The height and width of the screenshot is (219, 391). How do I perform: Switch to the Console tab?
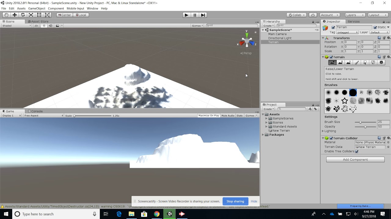coord(35,111)
